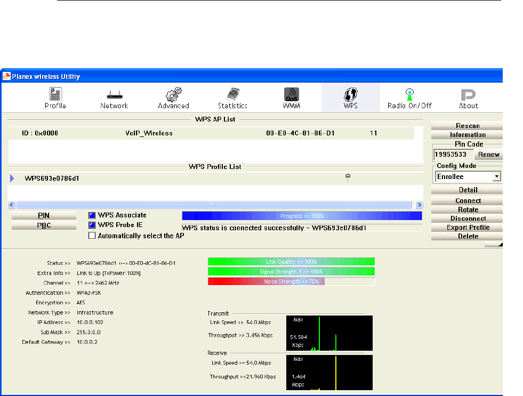523x396 pixels.
Task: Toggle the Radio On/Off icon
Action: tap(409, 98)
